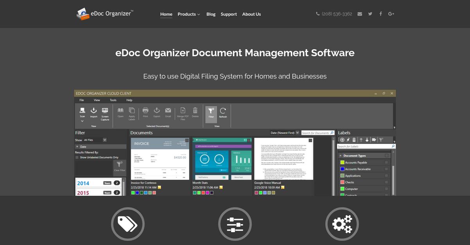Click the delete label trash icon
The height and width of the screenshot is (245, 470).
354,139
